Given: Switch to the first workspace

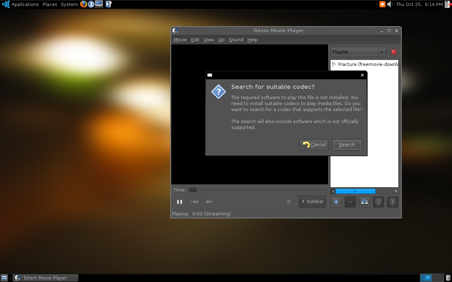Looking at the screenshot, I should point(426,278).
